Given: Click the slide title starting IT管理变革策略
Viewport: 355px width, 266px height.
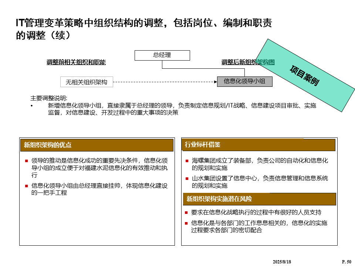Looking at the screenshot, I should pos(144,29).
